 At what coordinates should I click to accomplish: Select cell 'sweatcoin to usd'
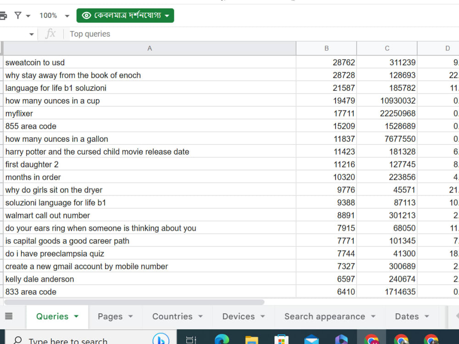[150, 62]
